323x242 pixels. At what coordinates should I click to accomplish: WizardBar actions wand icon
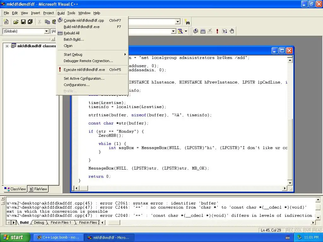click(180, 31)
